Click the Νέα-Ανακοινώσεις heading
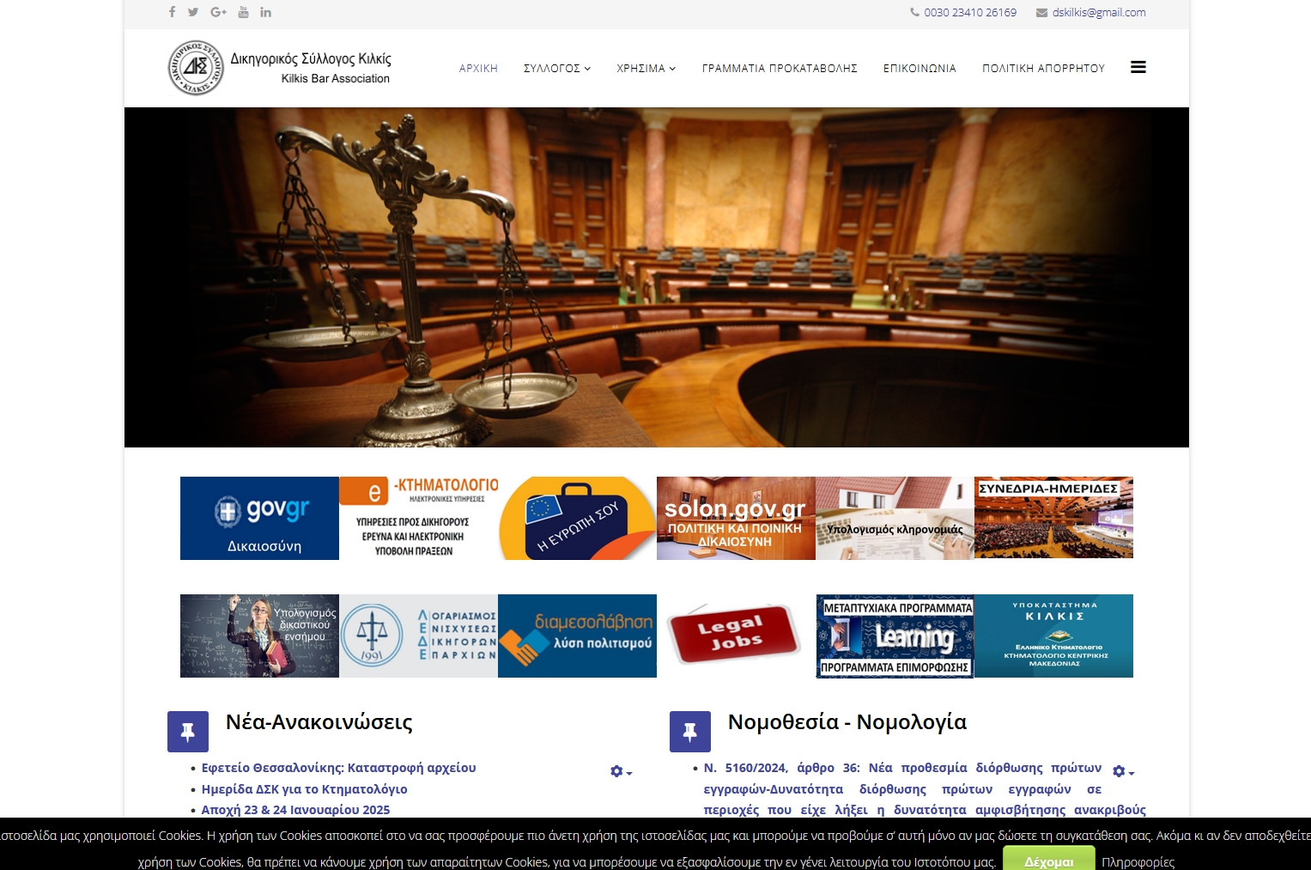This screenshot has height=870, width=1311. point(319,722)
